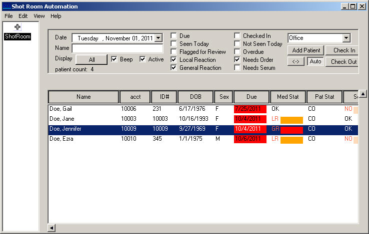369x234 pixels.
Task: Sort by the Due column header
Action: pyautogui.click(x=251, y=97)
